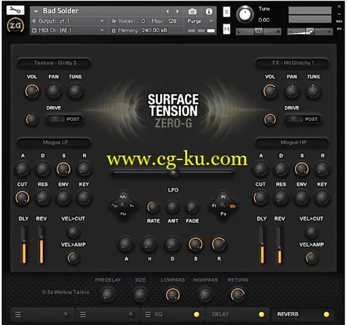Image resolution: width=347 pixels, height=325 pixels.
Task: Toggle the S solo button
Action: pyautogui.click(x=226, y=12)
